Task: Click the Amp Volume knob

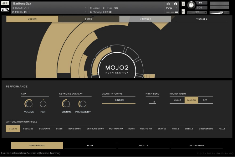Action: [29, 104]
